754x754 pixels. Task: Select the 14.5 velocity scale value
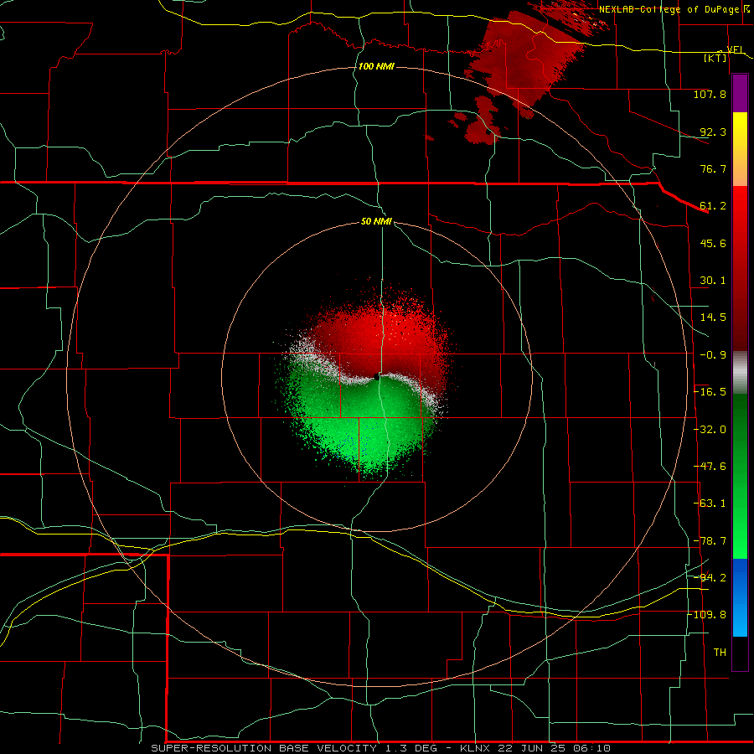tap(713, 318)
